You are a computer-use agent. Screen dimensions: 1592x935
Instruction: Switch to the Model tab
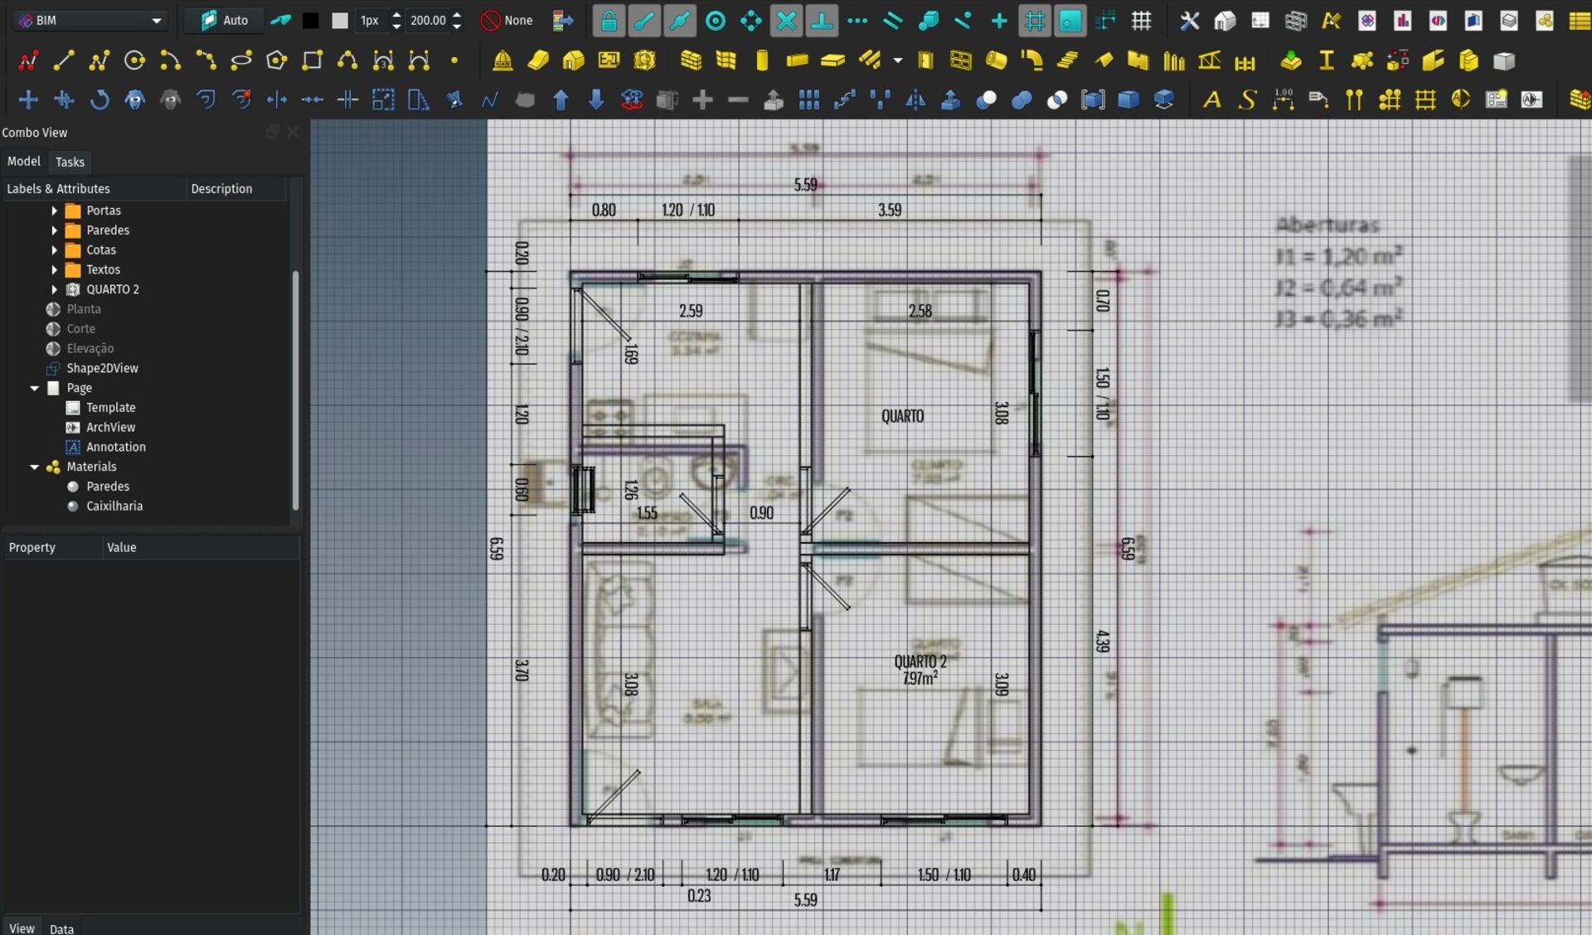coord(24,162)
